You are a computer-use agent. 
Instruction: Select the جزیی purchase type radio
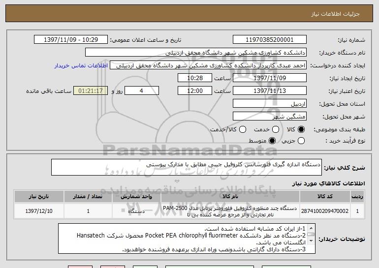pos(301,141)
